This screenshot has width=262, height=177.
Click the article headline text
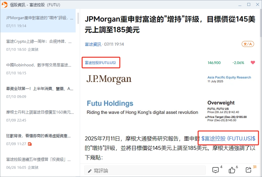[170, 24]
